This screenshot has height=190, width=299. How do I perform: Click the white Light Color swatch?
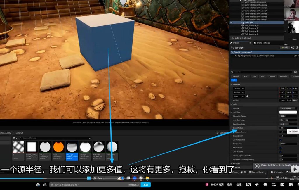(288, 112)
